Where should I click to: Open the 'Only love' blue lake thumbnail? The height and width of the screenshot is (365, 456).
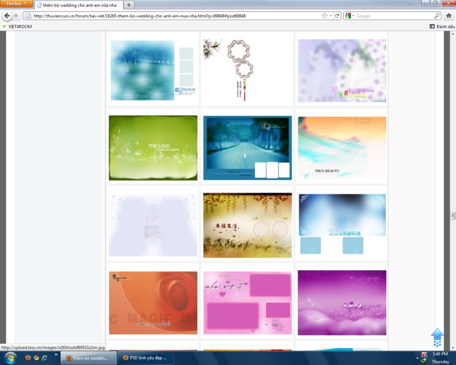(153, 70)
